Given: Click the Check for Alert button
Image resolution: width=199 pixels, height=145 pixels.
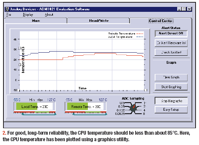Looking at the screenshot, I should tap(171, 52).
